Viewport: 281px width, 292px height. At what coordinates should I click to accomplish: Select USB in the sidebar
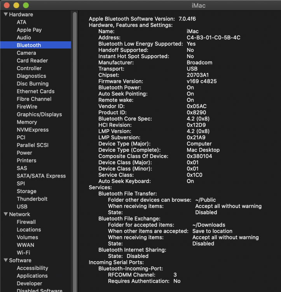pos(22,206)
